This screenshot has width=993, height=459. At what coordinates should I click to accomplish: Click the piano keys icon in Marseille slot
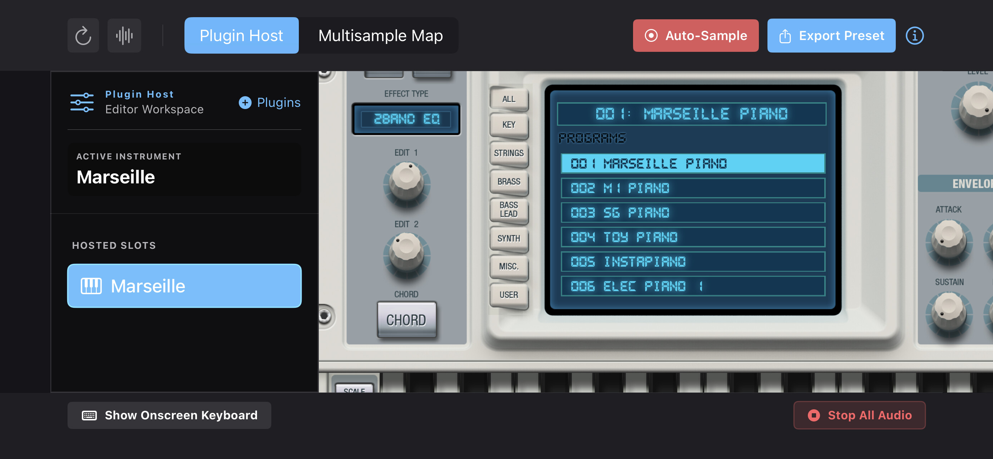(91, 286)
